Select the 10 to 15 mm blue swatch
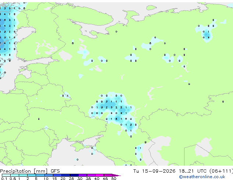 49,175
